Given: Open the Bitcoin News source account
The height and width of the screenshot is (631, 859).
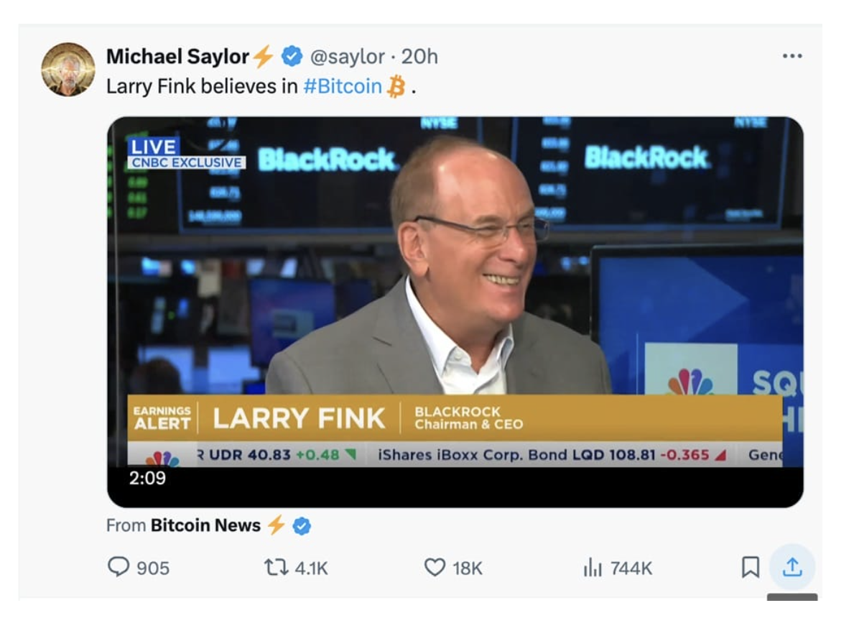Looking at the screenshot, I should click(x=205, y=525).
